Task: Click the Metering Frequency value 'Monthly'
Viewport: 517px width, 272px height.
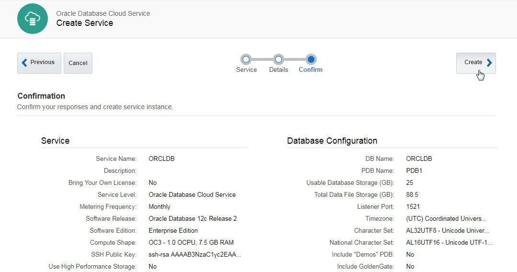Action: (159, 207)
